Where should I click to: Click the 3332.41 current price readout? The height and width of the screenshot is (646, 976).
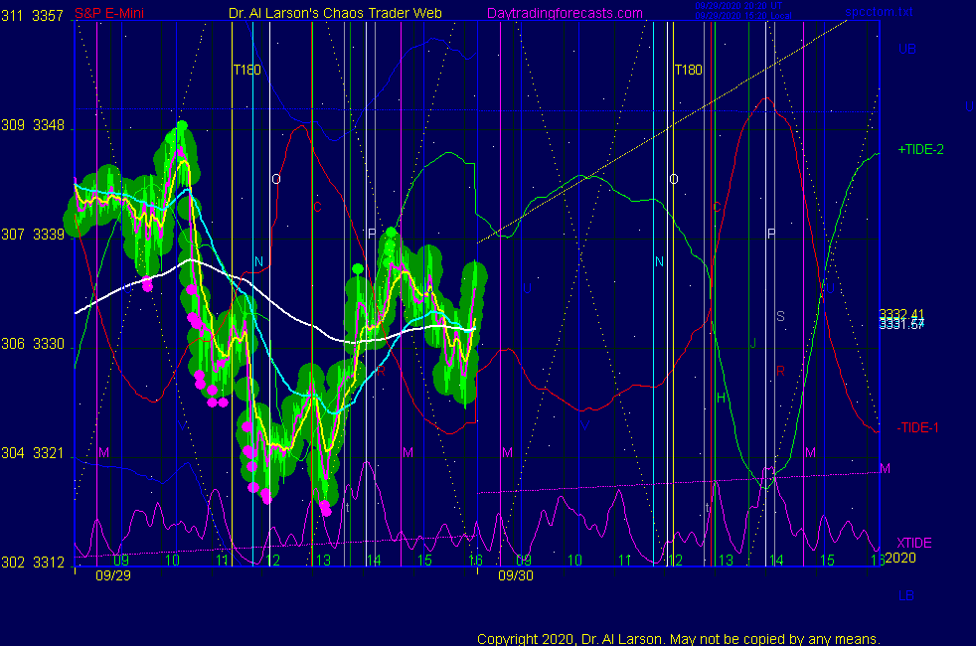point(901,315)
